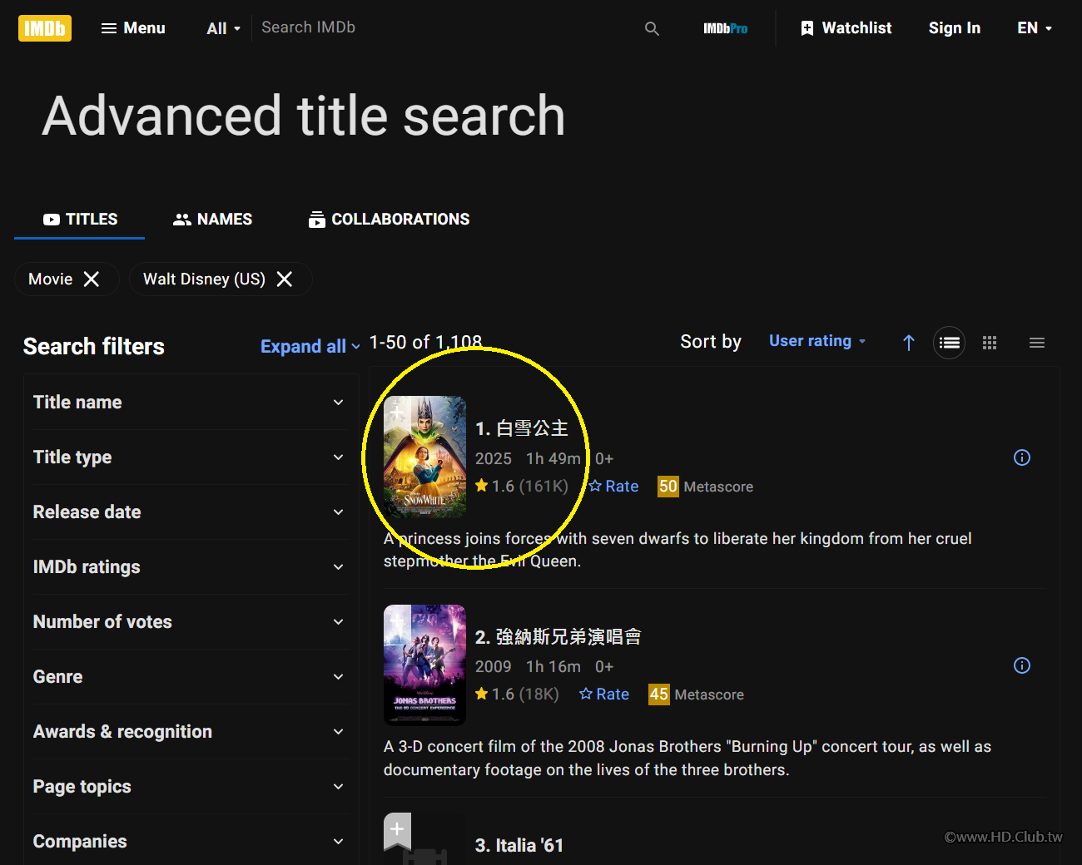Open the Snow White poster thumbnail

(424, 457)
